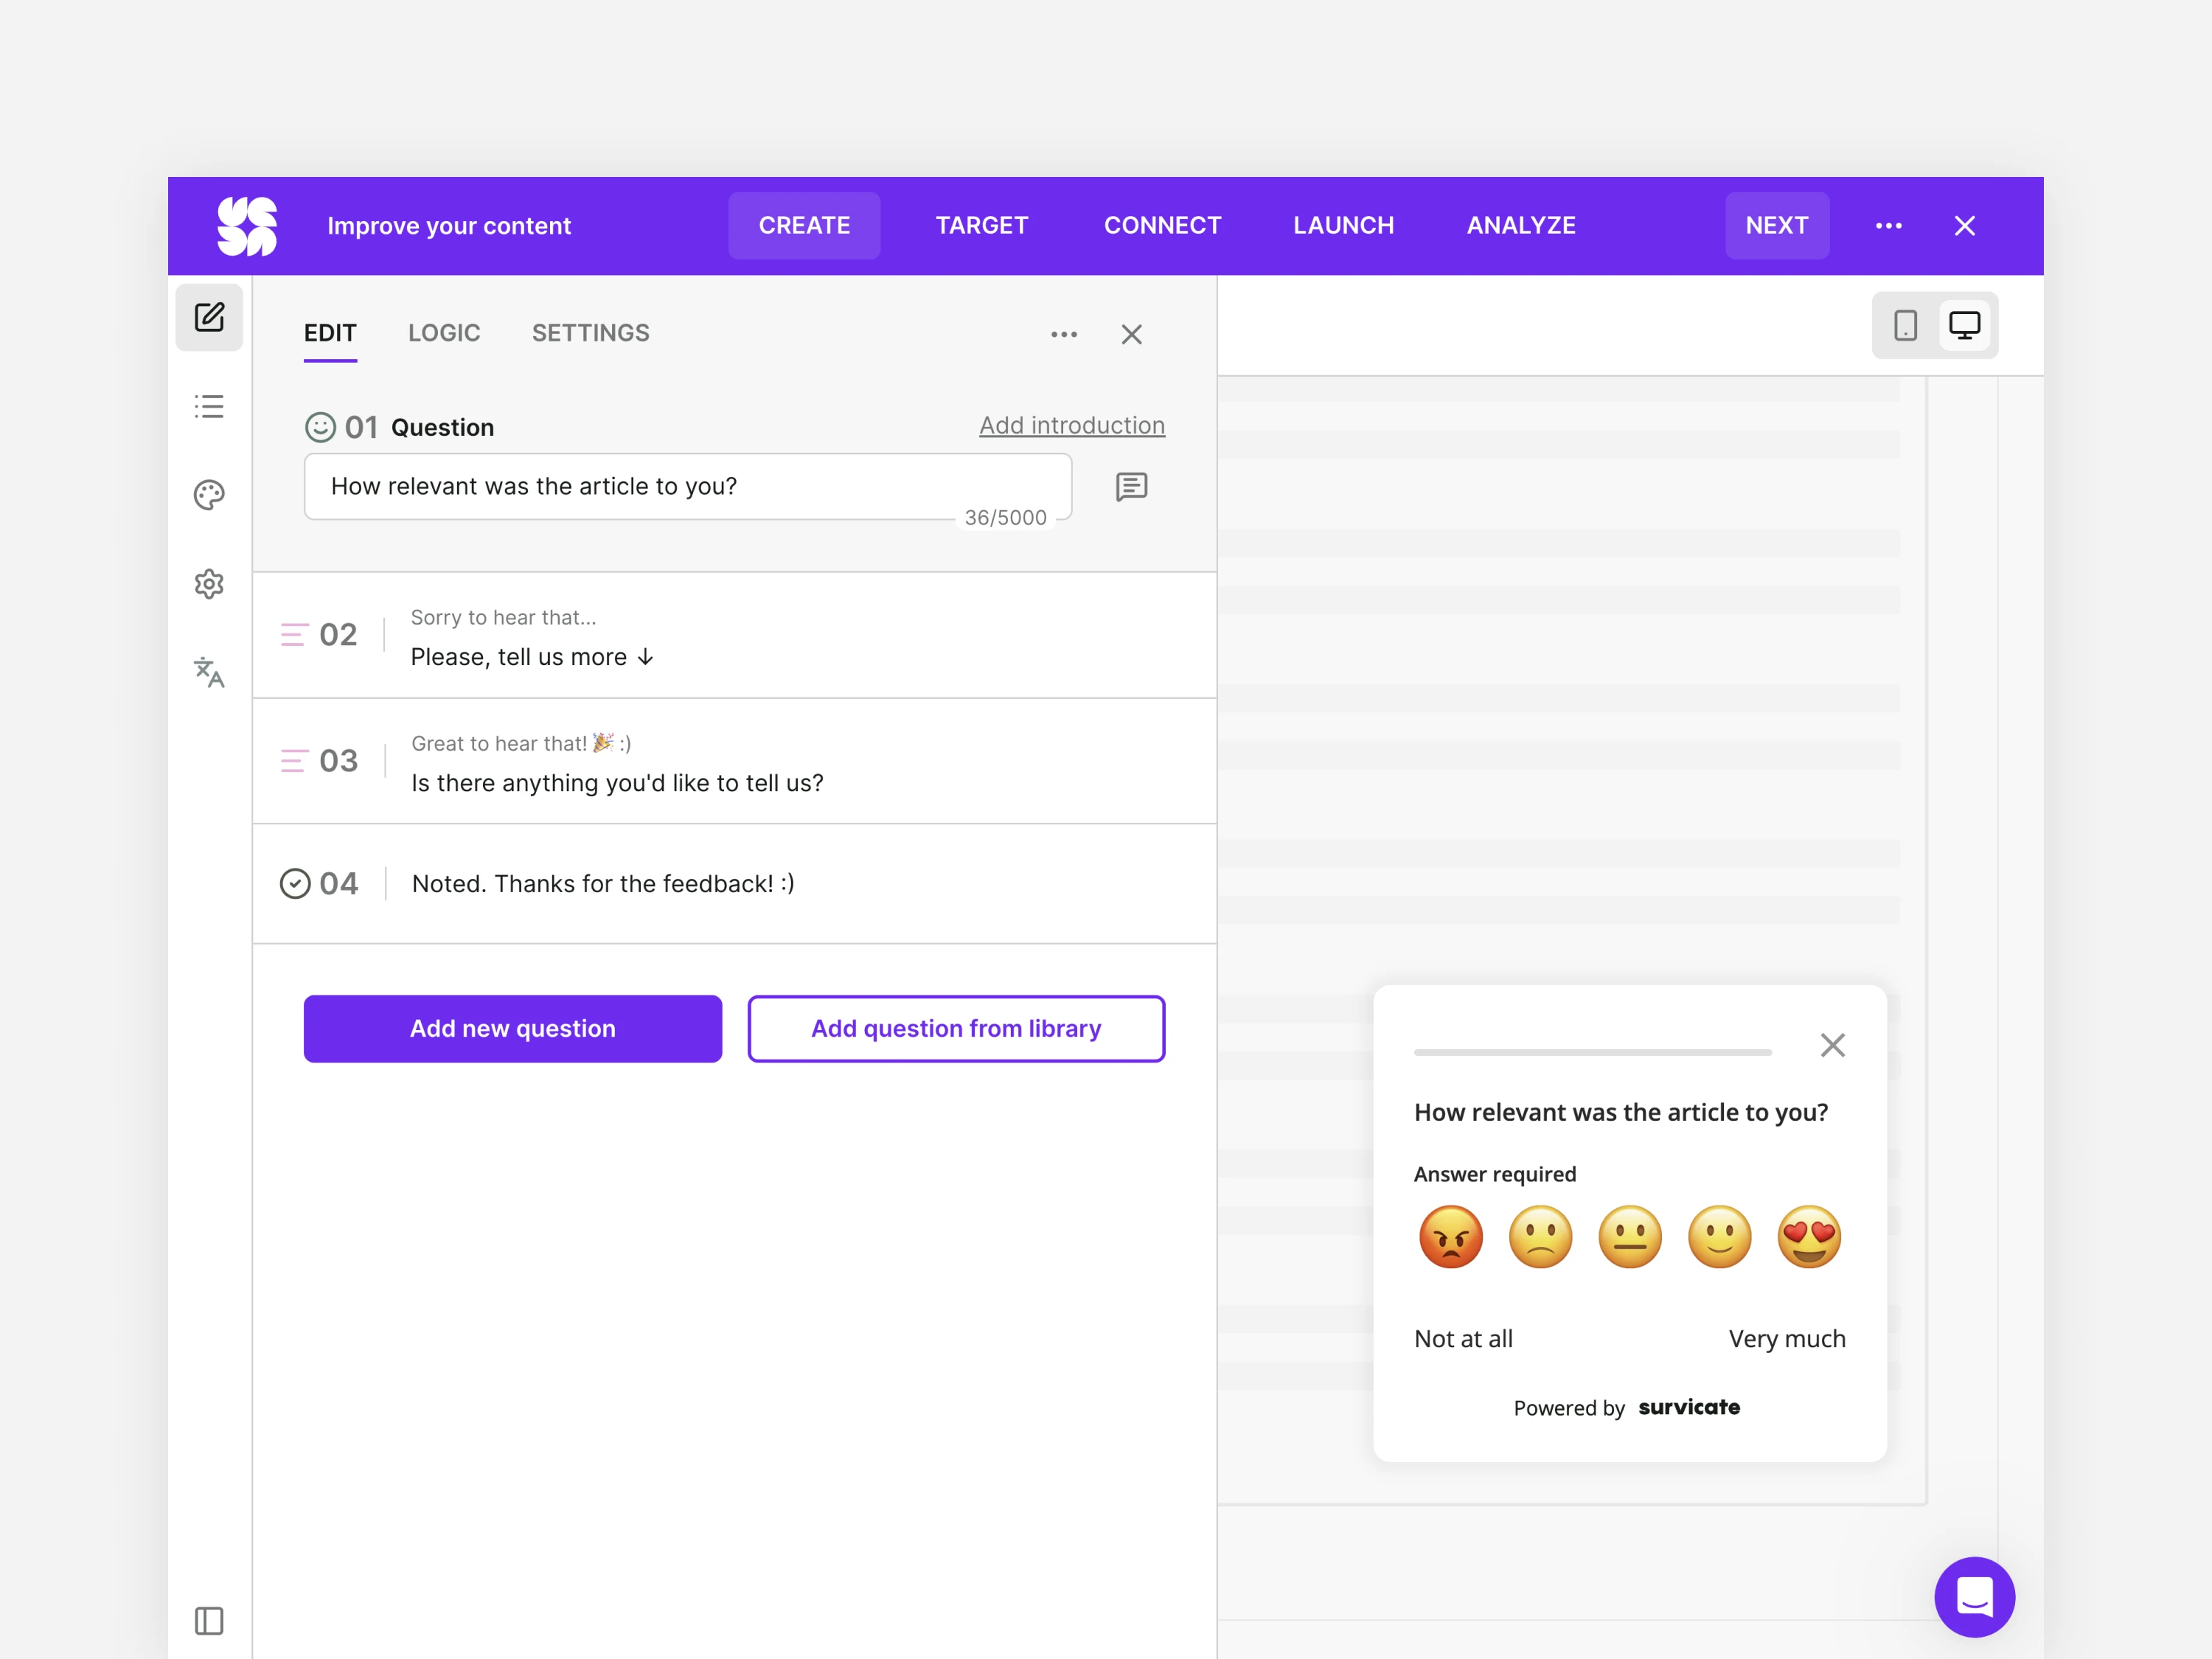Open the questions list icon in sidebar
2212x1659 pixels.
[209, 407]
